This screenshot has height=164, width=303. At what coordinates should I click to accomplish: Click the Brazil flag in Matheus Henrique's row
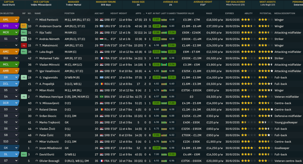[x=102, y=97]
